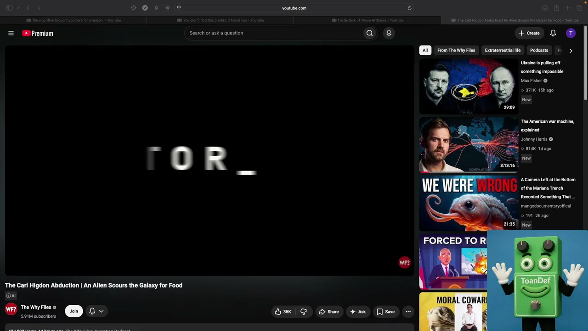The width and height of the screenshot is (588, 331).
Task: Play the 'WE WERE WRONG' thumbnail
Action: click(469, 203)
